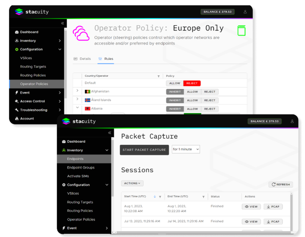Click BALANCE badge in Packet Capture window

click(x=264, y=121)
